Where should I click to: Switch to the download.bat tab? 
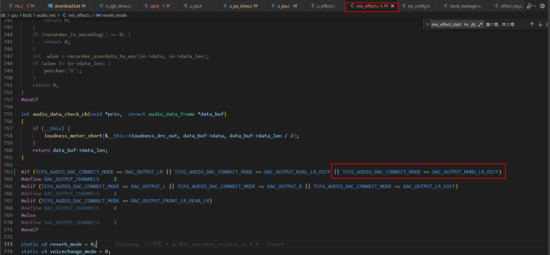tap(66, 6)
